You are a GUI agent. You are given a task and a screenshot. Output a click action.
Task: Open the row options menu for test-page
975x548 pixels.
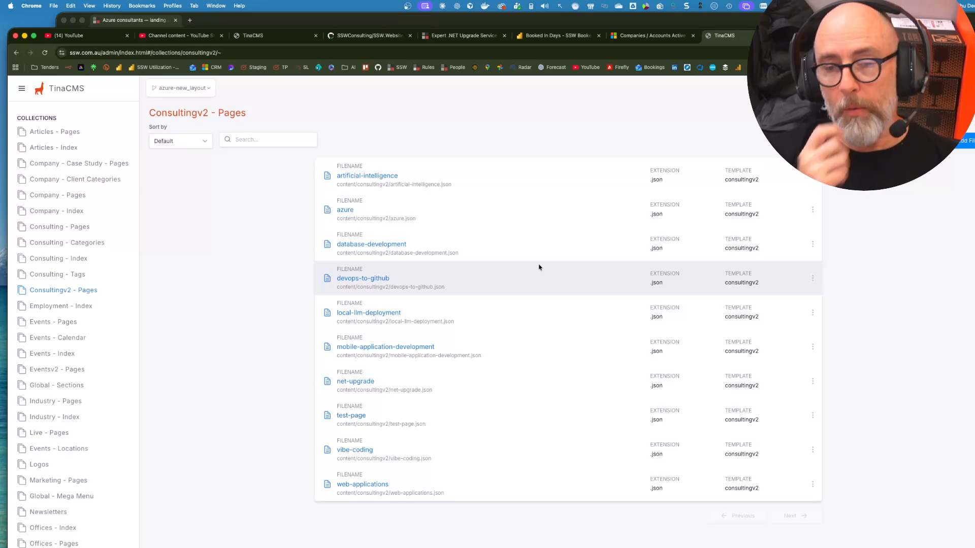point(813,415)
